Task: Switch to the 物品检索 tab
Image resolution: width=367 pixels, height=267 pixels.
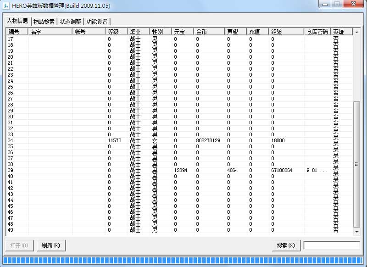Action: [44, 22]
